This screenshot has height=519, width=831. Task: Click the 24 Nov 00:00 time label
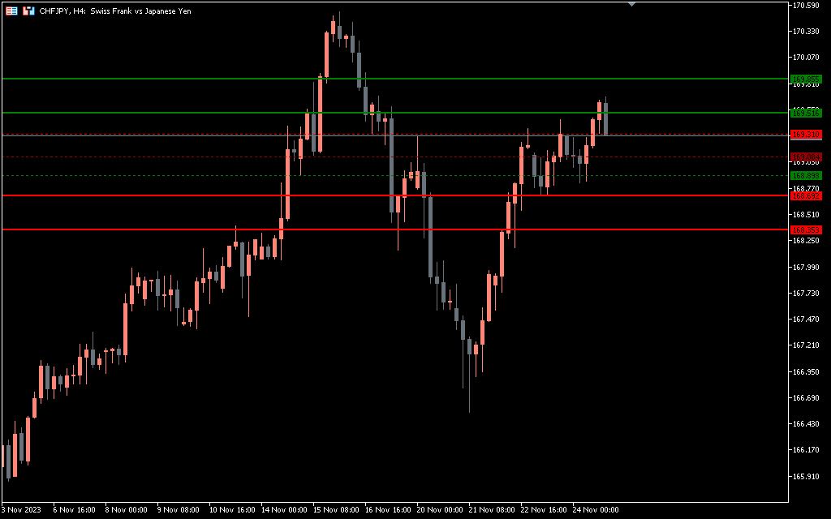coord(596,510)
